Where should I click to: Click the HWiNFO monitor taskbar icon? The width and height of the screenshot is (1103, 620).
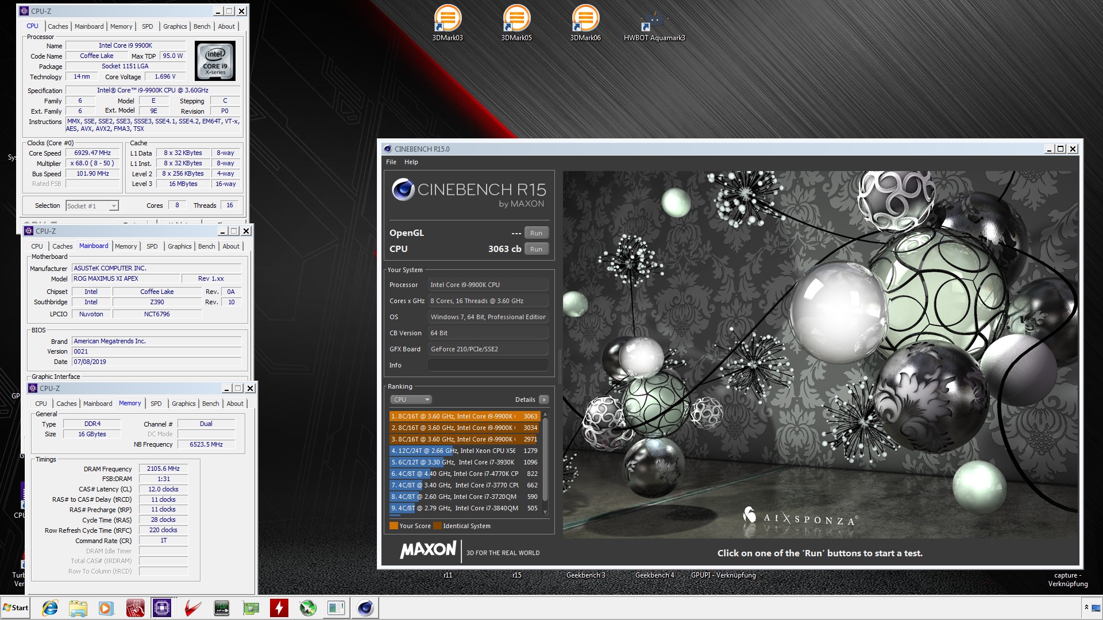point(221,608)
